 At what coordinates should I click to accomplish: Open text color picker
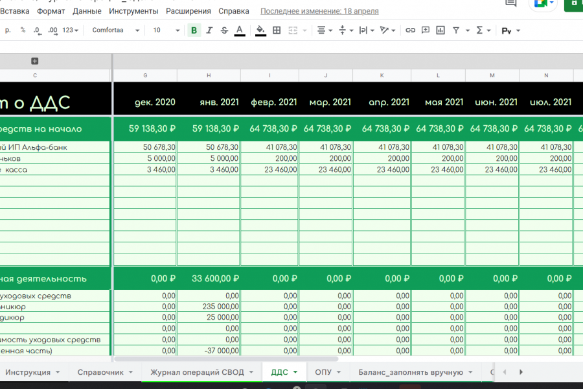240,30
